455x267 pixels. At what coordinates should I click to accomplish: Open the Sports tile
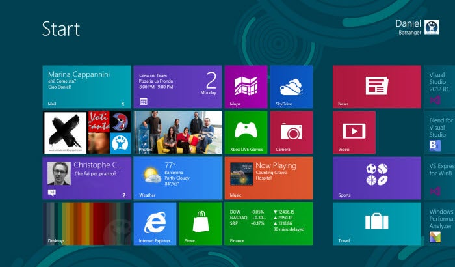pyautogui.click(x=376, y=178)
